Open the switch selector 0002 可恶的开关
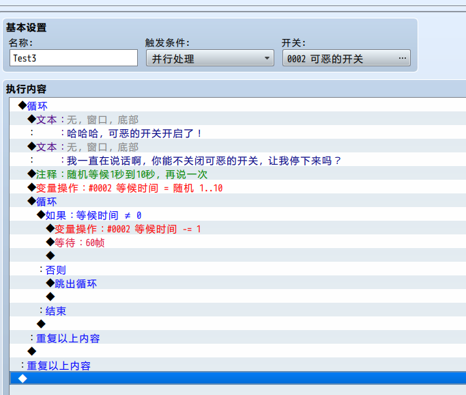The width and height of the screenshot is (466, 395). tap(346, 58)
